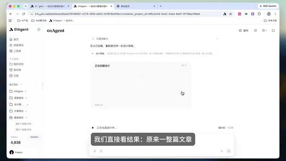Click the 01Agent logo in sidebar

click(x=19, y=30)
